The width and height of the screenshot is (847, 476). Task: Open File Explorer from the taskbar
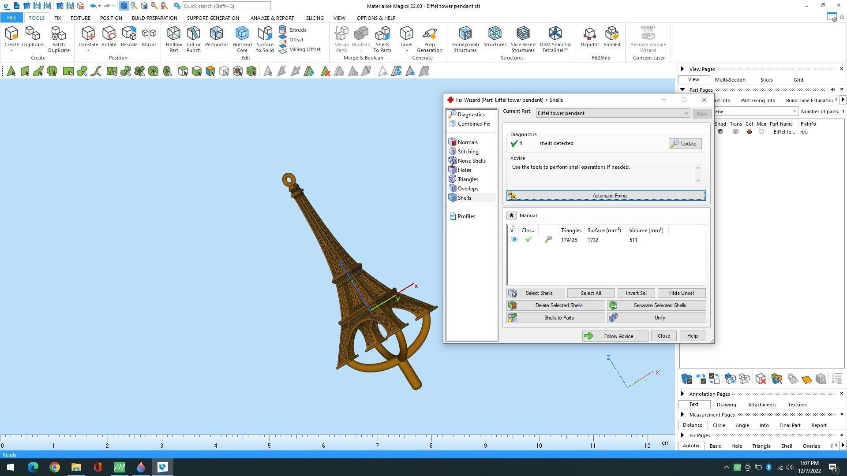(x=76, y=467)
